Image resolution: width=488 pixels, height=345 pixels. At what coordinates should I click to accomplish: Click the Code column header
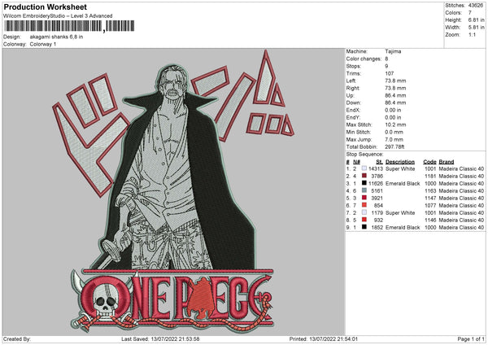click(x=429, y=161)
